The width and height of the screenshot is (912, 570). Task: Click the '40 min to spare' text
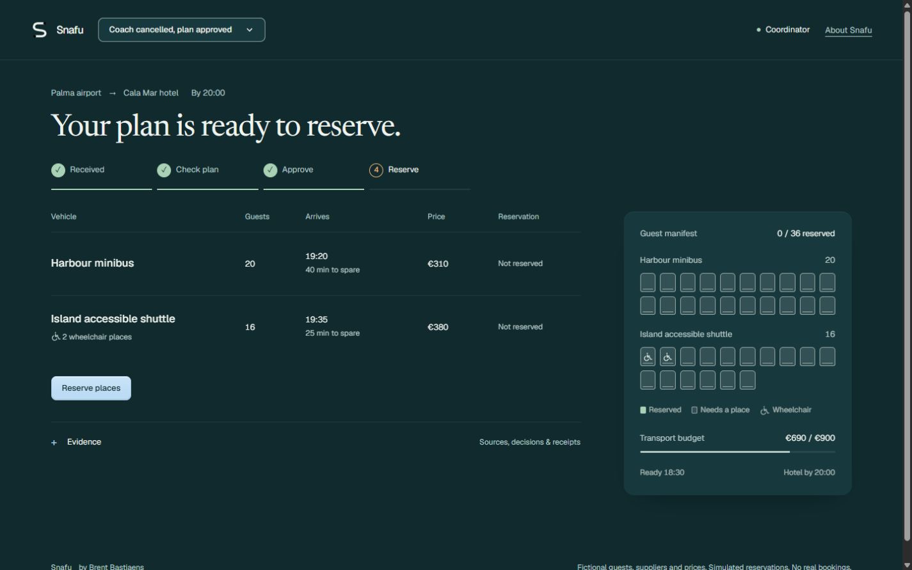[332, 270]
